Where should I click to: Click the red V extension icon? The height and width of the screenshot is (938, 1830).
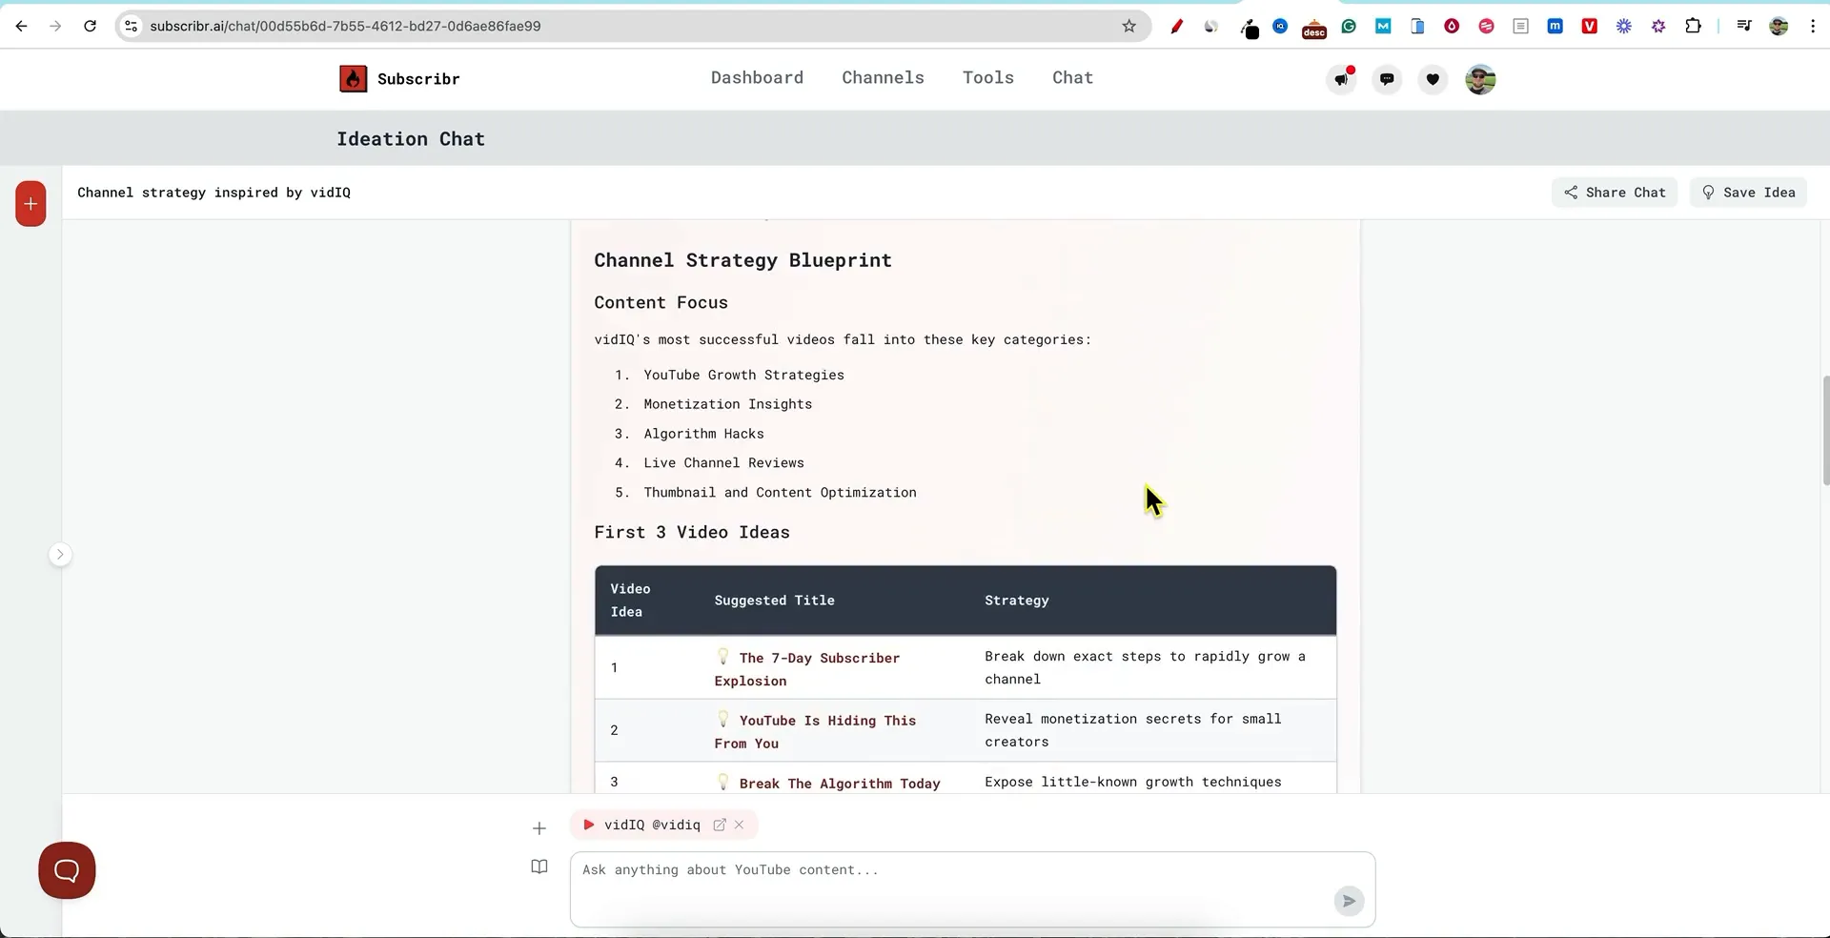pyautogui.click(x=1589, y=26)
